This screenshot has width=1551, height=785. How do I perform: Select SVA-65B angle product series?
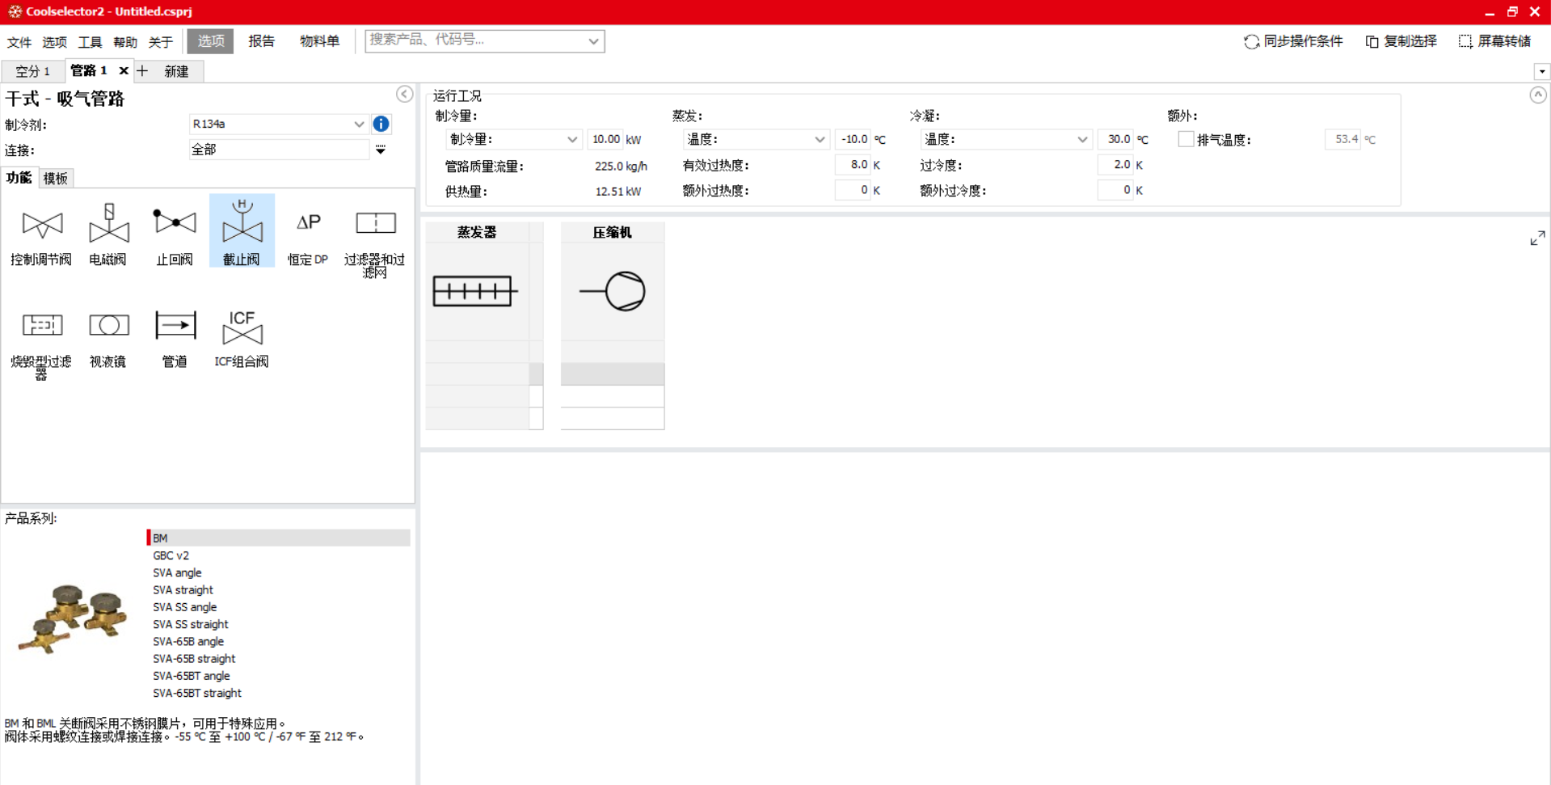(x=279, y=641)
